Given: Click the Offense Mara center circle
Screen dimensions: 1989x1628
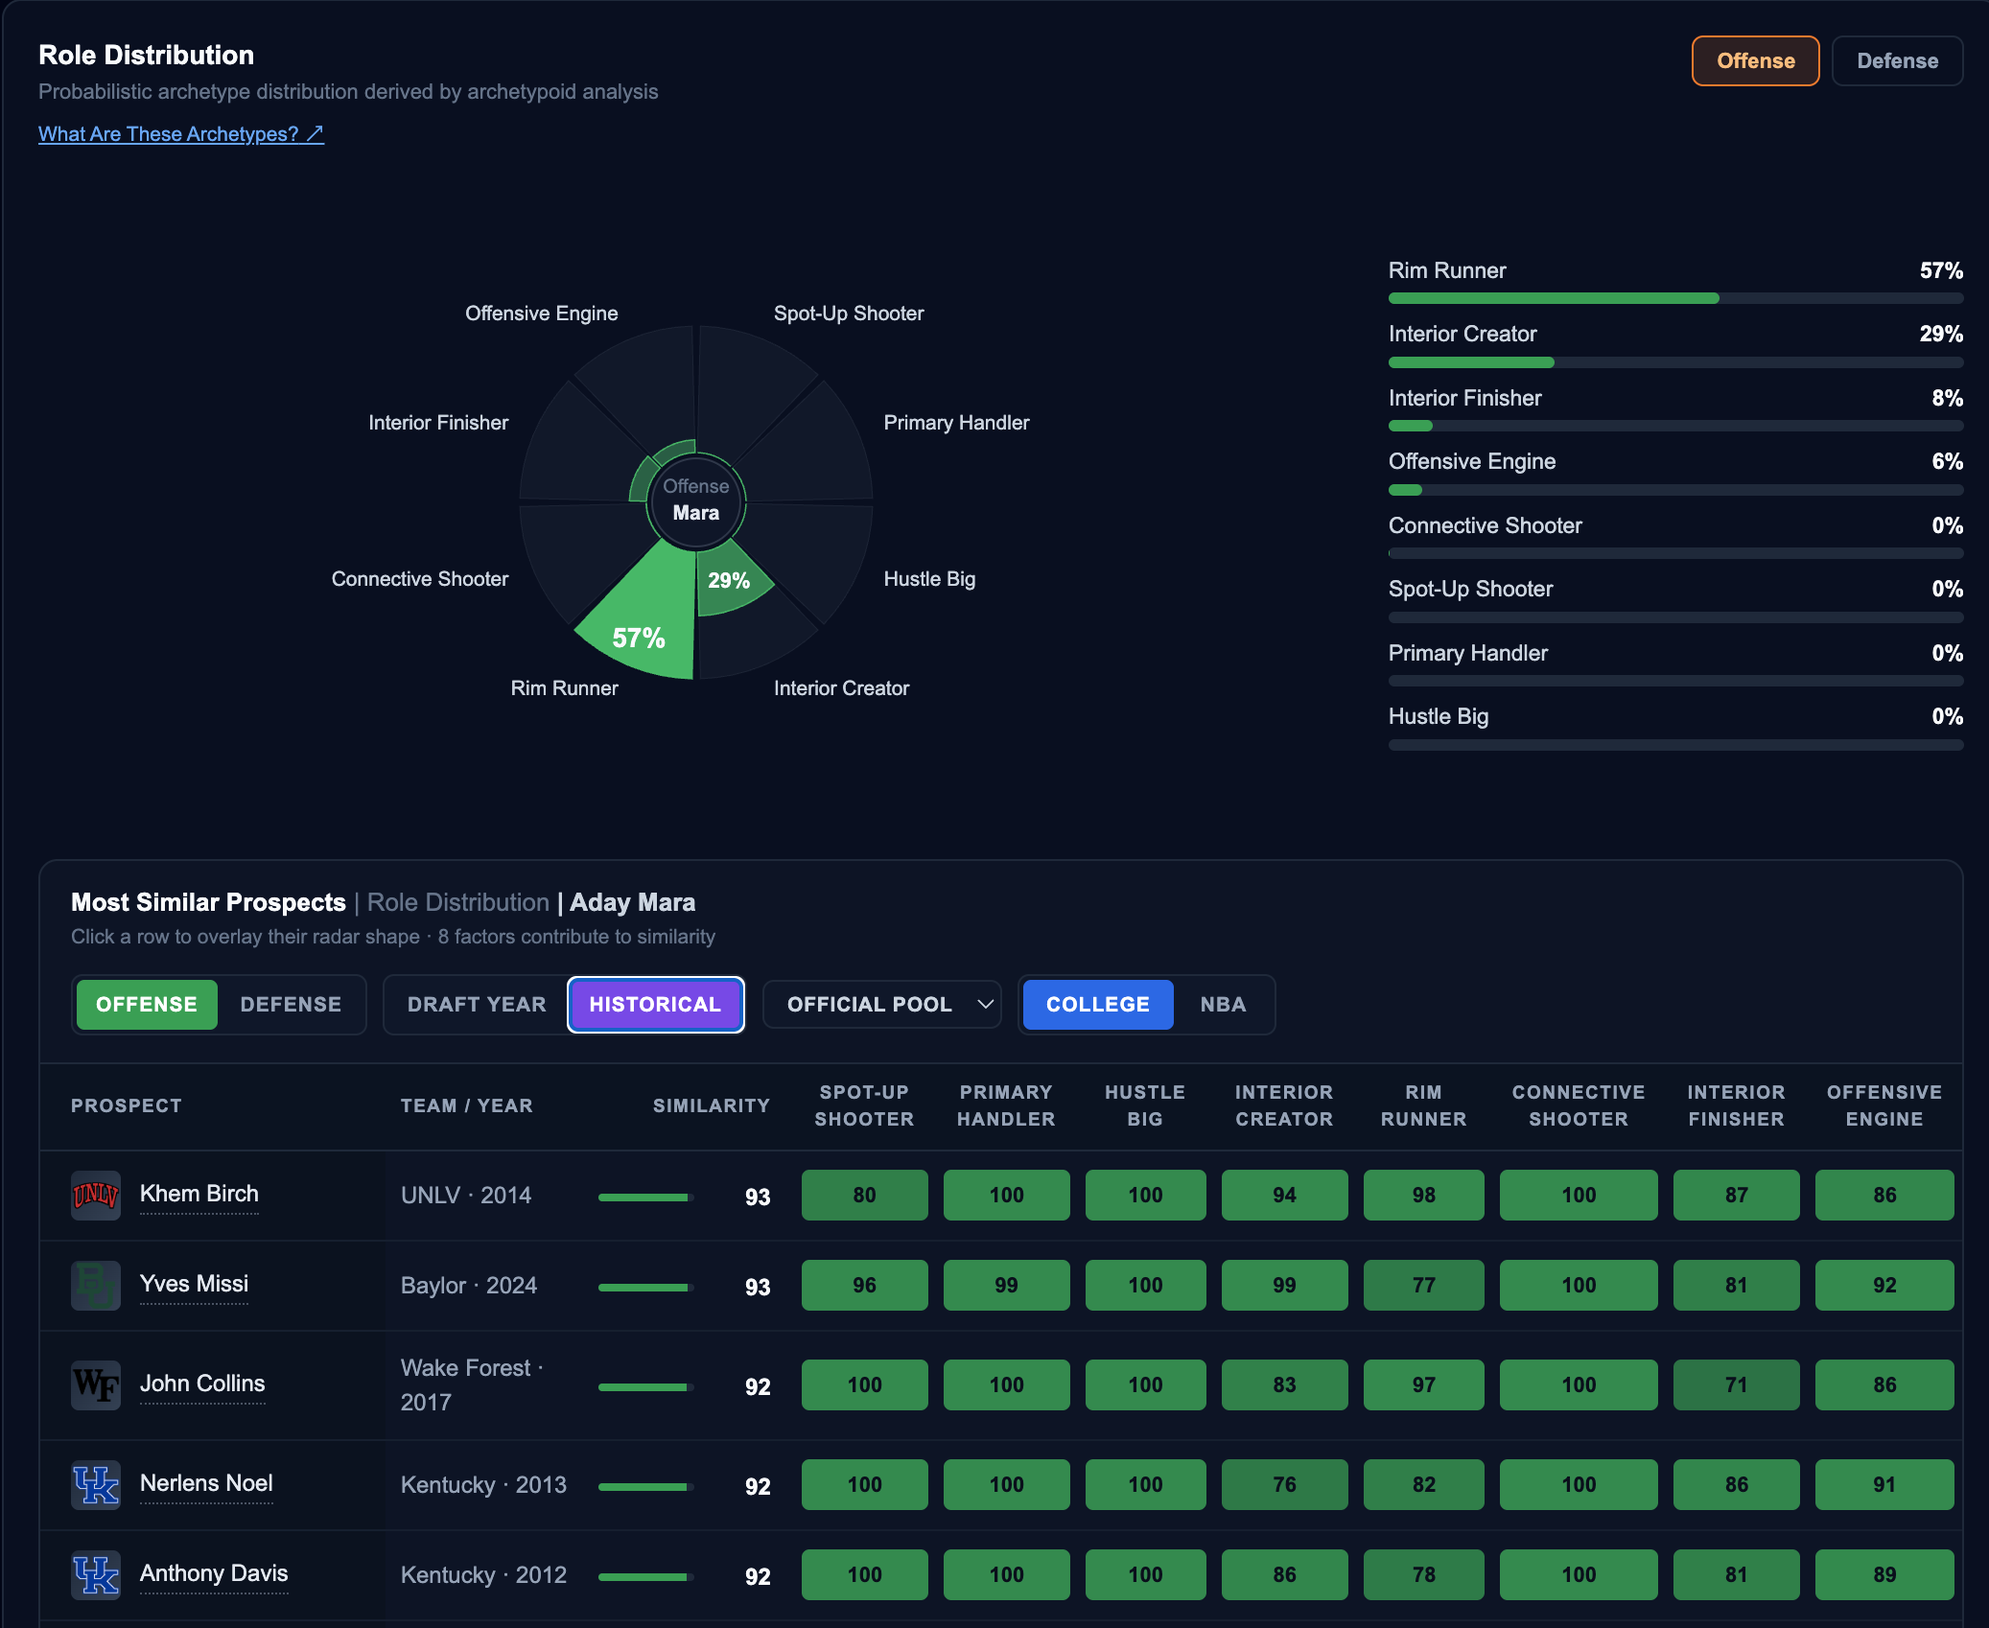Looking at the screenshot, I should [696, 500].
